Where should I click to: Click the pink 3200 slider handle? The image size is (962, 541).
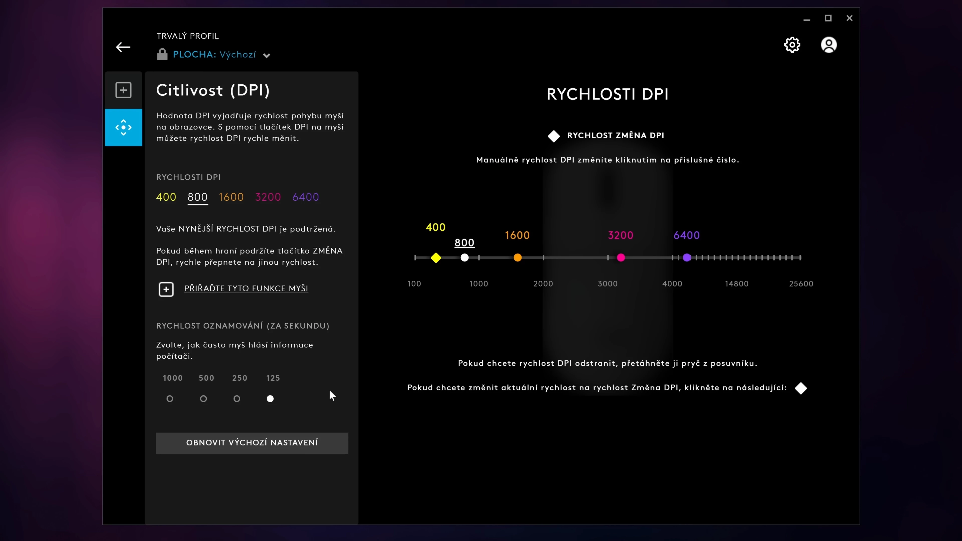pos(621,258)
